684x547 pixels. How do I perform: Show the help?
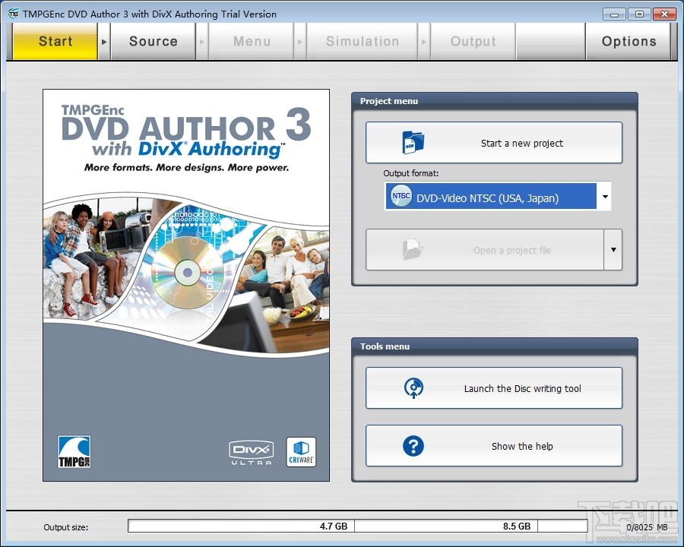click(494, 446)
